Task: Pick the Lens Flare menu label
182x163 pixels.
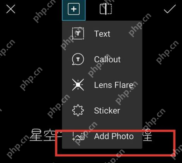Action: [x=114, y=85]
